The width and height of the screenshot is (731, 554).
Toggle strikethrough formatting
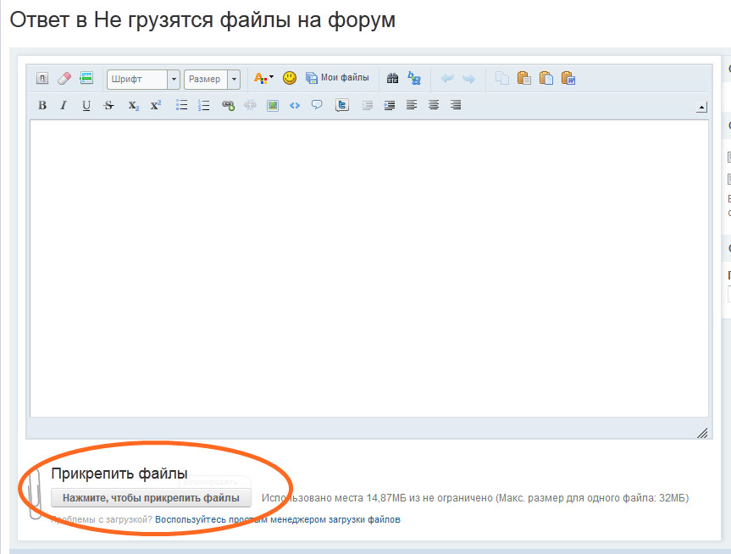(108, 105)
